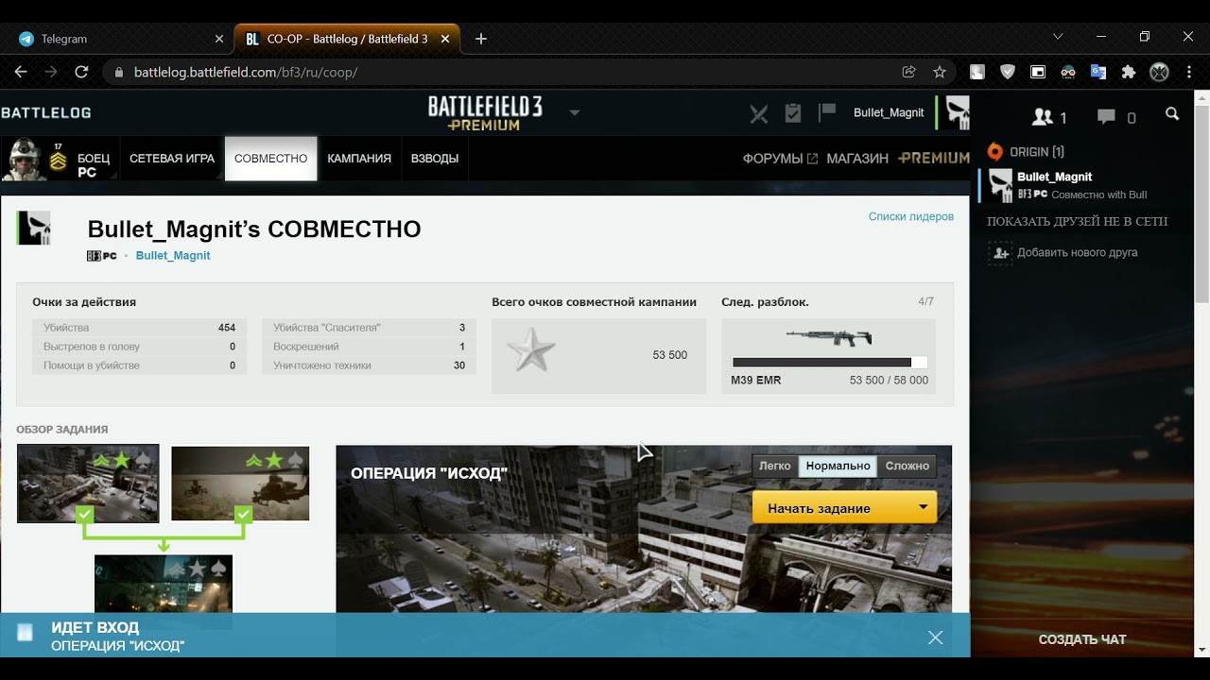This screenshot has height=680, width=1210.
Task: Click the add new friend icon
Action: (1000, 252)
